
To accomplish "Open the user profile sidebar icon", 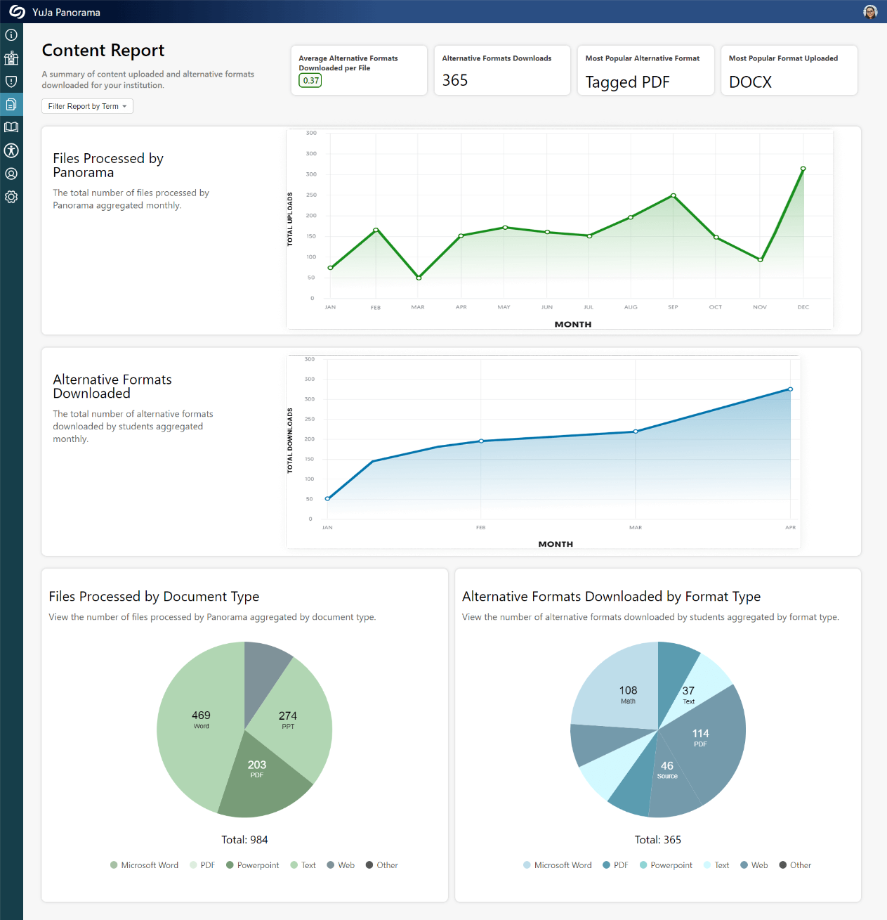I will pyautogui.click(x=11, y=174).
